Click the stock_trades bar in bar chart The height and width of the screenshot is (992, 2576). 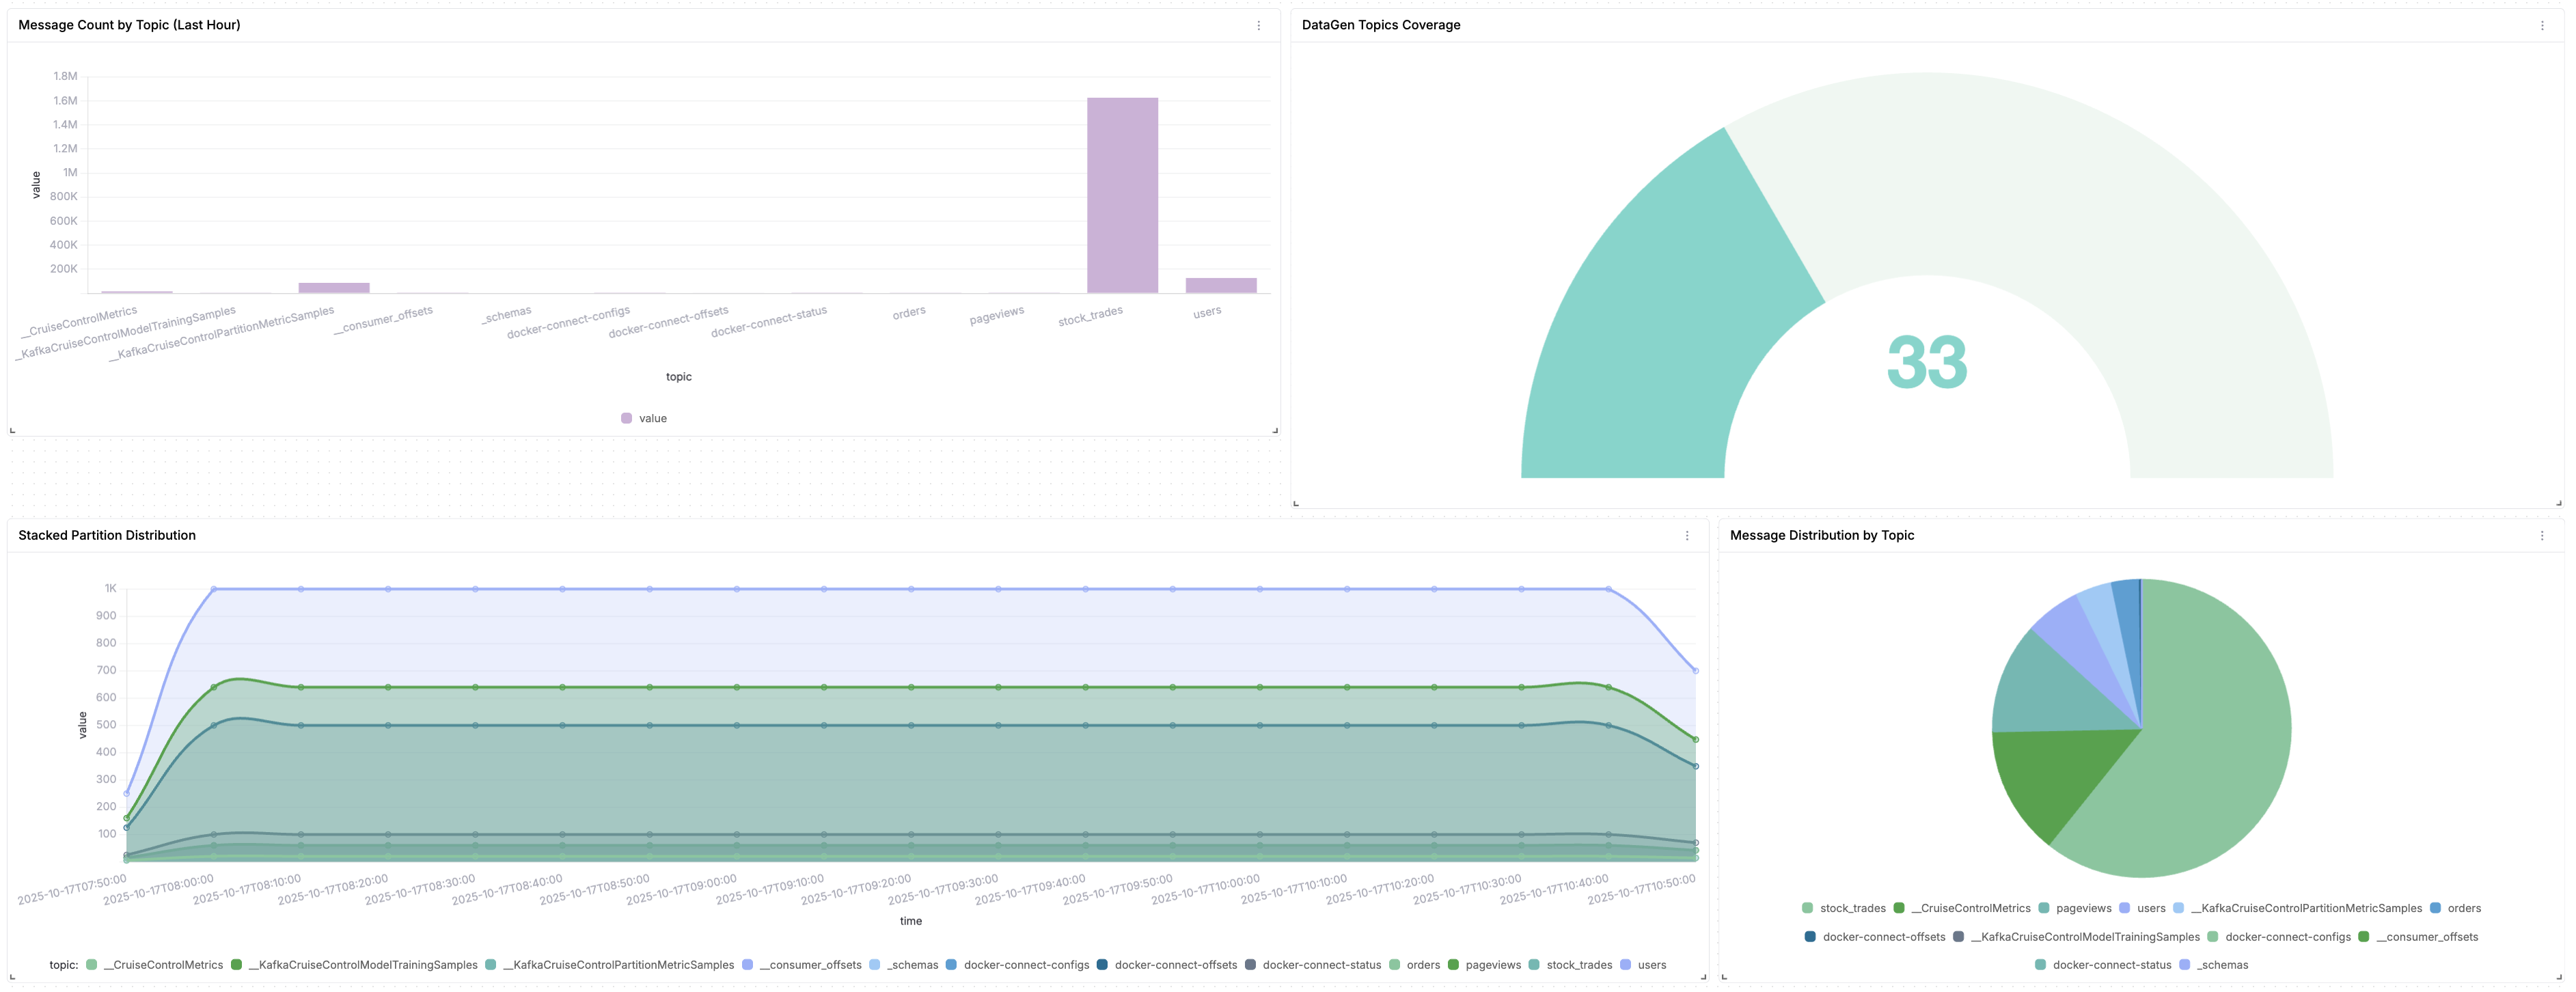pyautogui.click(x=1122, y=195)
